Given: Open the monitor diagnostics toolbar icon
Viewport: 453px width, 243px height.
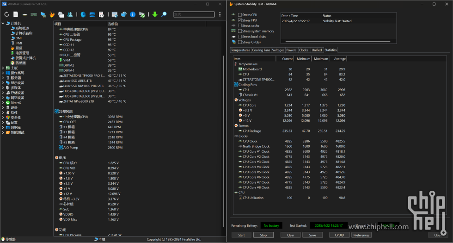Looking at the screenshot, I should pyautogui.click(x=43, y=14).
